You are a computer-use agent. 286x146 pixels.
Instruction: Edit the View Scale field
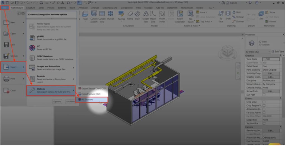[x=271, y=59]
